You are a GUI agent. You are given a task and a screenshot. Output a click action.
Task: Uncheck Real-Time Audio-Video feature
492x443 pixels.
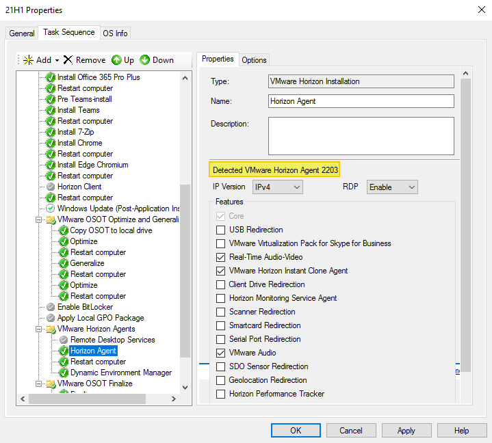click(220, 257)
